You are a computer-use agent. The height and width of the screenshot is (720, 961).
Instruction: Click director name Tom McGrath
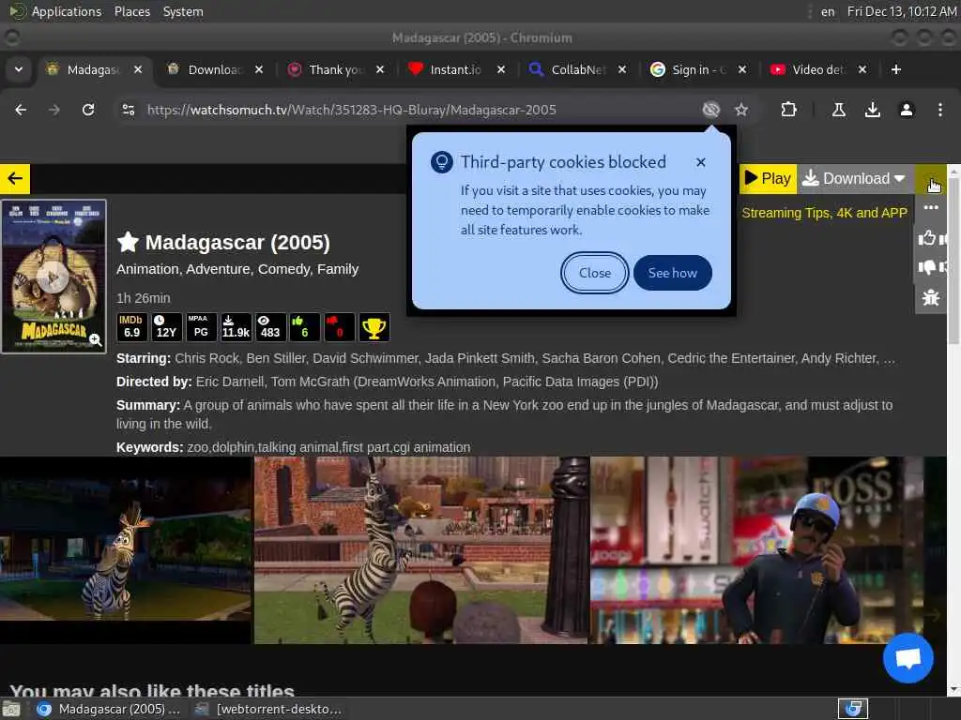point(308,382)
